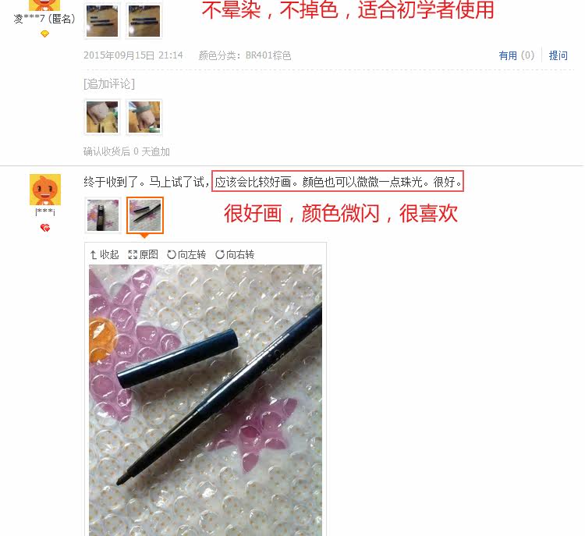Click the clockwise rotate icon
The width and height of the screenshot is (585, 536).
[220, 254]
